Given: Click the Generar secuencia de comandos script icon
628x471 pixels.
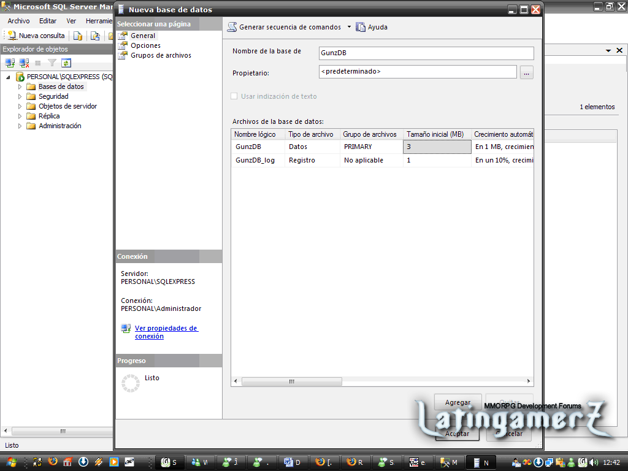Looking at the screenshot, I should click(232, 27).
